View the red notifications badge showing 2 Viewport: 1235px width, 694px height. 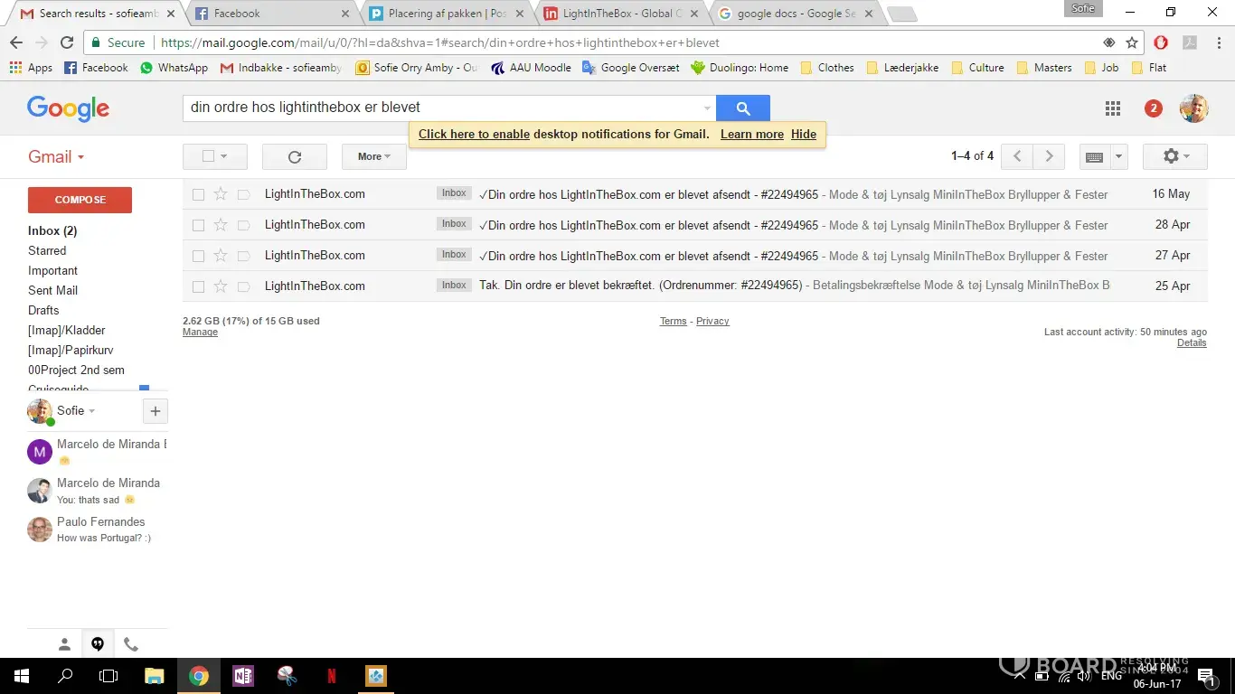[x=1153, y=108]
